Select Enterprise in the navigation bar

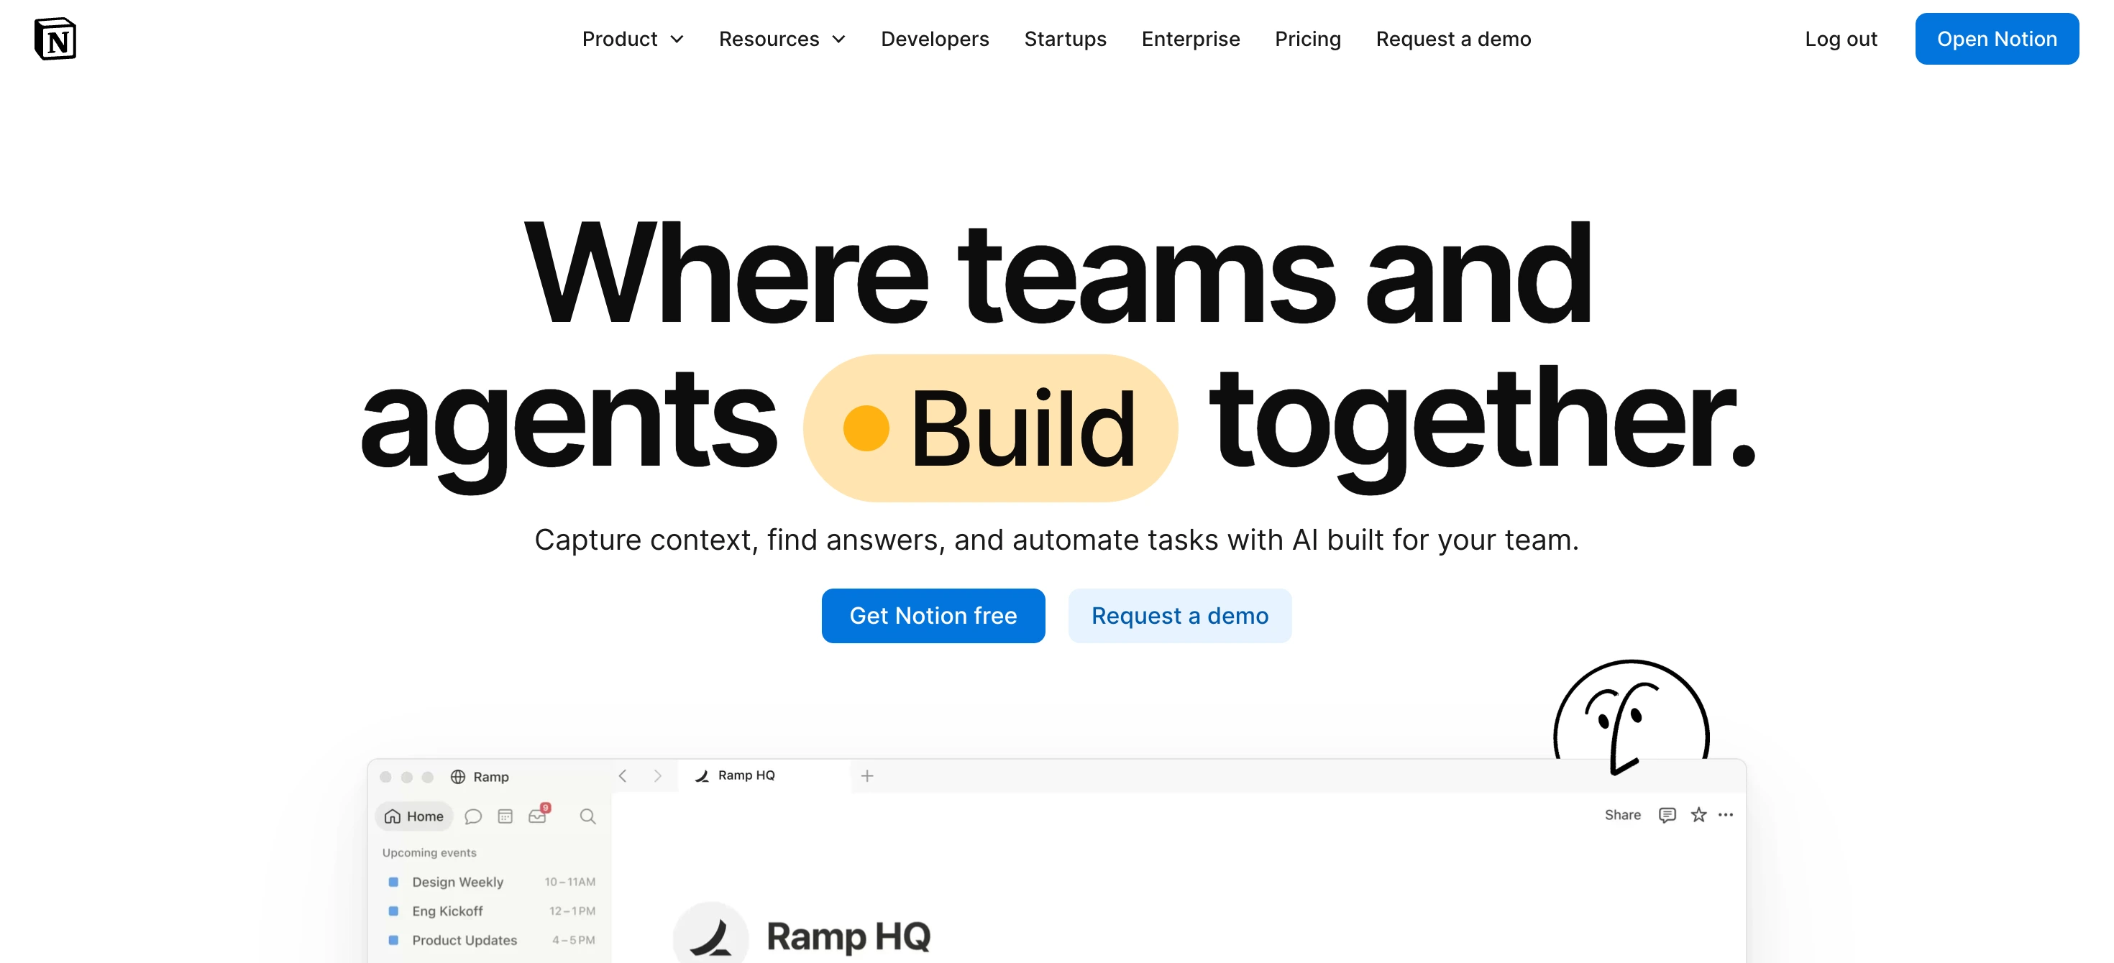click(x=1191, y=39)
